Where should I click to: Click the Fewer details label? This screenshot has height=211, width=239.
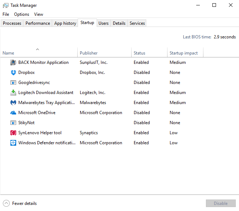[24, 203]
